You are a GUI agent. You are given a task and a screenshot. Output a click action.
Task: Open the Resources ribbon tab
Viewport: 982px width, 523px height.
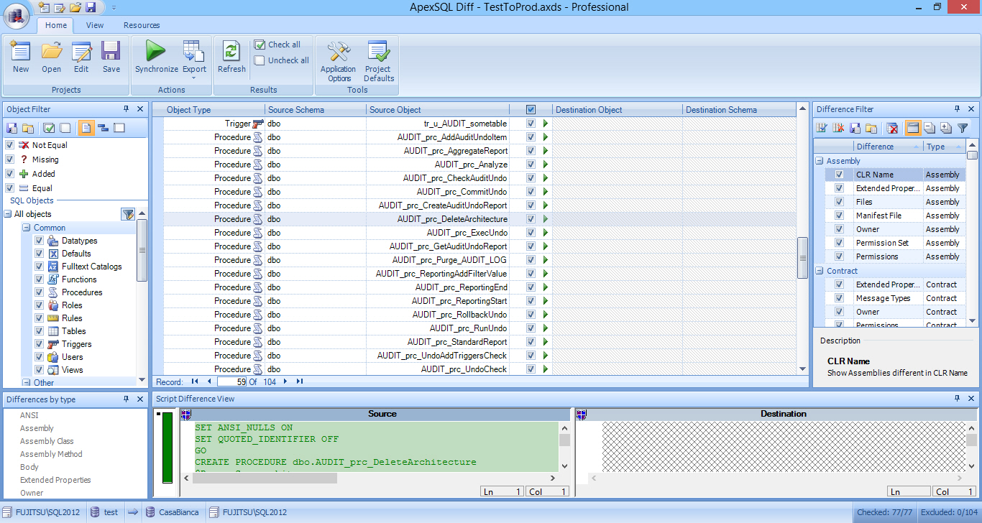point(142,25)
